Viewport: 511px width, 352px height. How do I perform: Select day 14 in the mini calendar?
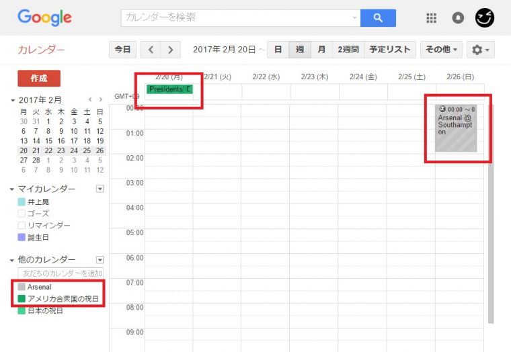[36, 141]
